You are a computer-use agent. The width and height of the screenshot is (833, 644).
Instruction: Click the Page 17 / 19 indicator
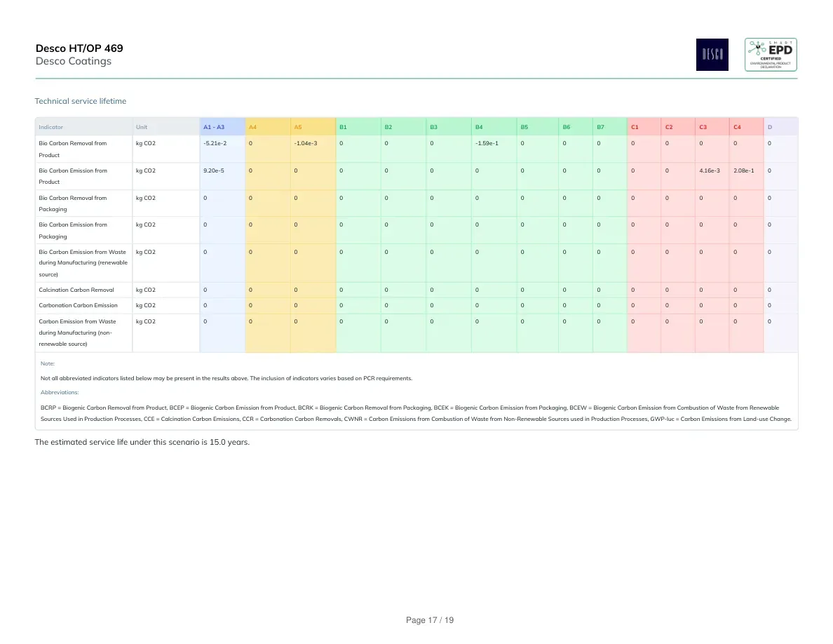point(429,620)
